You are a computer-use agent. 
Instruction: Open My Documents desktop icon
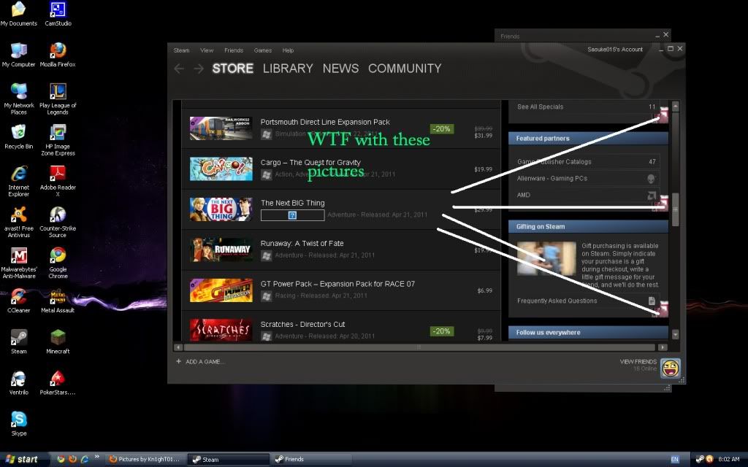click(x=18, y=14)
